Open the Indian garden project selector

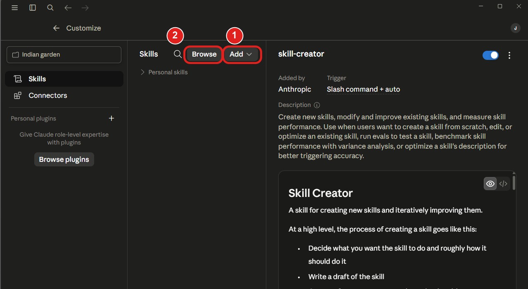click(x=64, y=55)
